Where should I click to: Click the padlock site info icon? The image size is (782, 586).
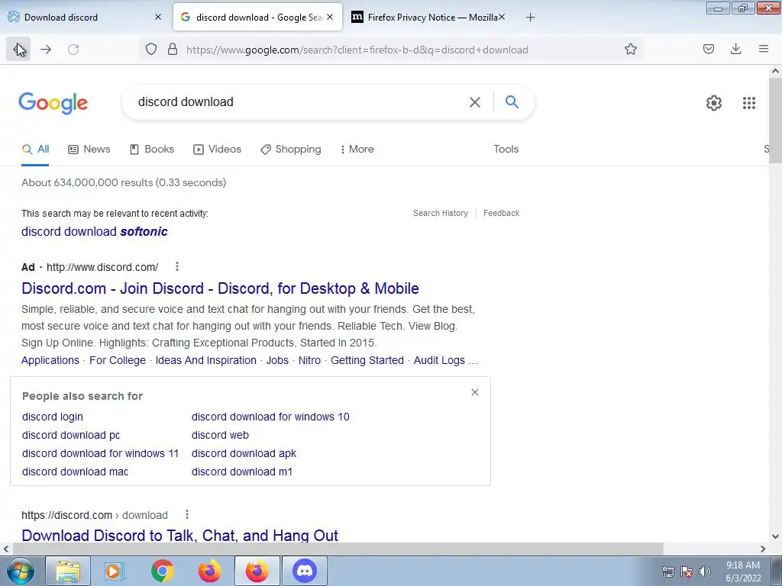click(173, 49)
